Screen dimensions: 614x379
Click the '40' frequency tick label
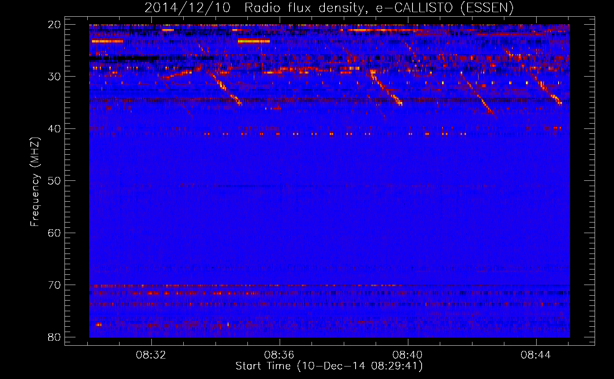(x=54, y=129)
